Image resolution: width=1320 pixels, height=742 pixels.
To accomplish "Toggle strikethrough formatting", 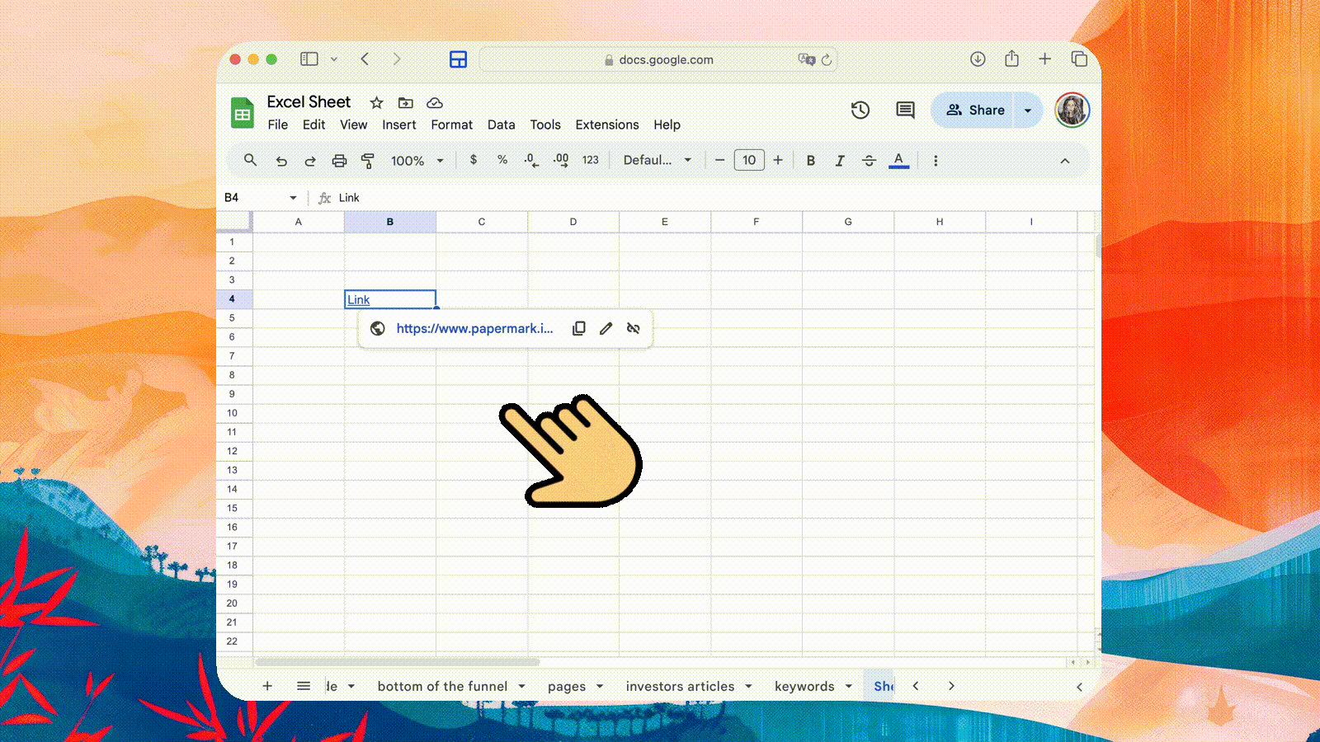I will [x=870, y=160].
